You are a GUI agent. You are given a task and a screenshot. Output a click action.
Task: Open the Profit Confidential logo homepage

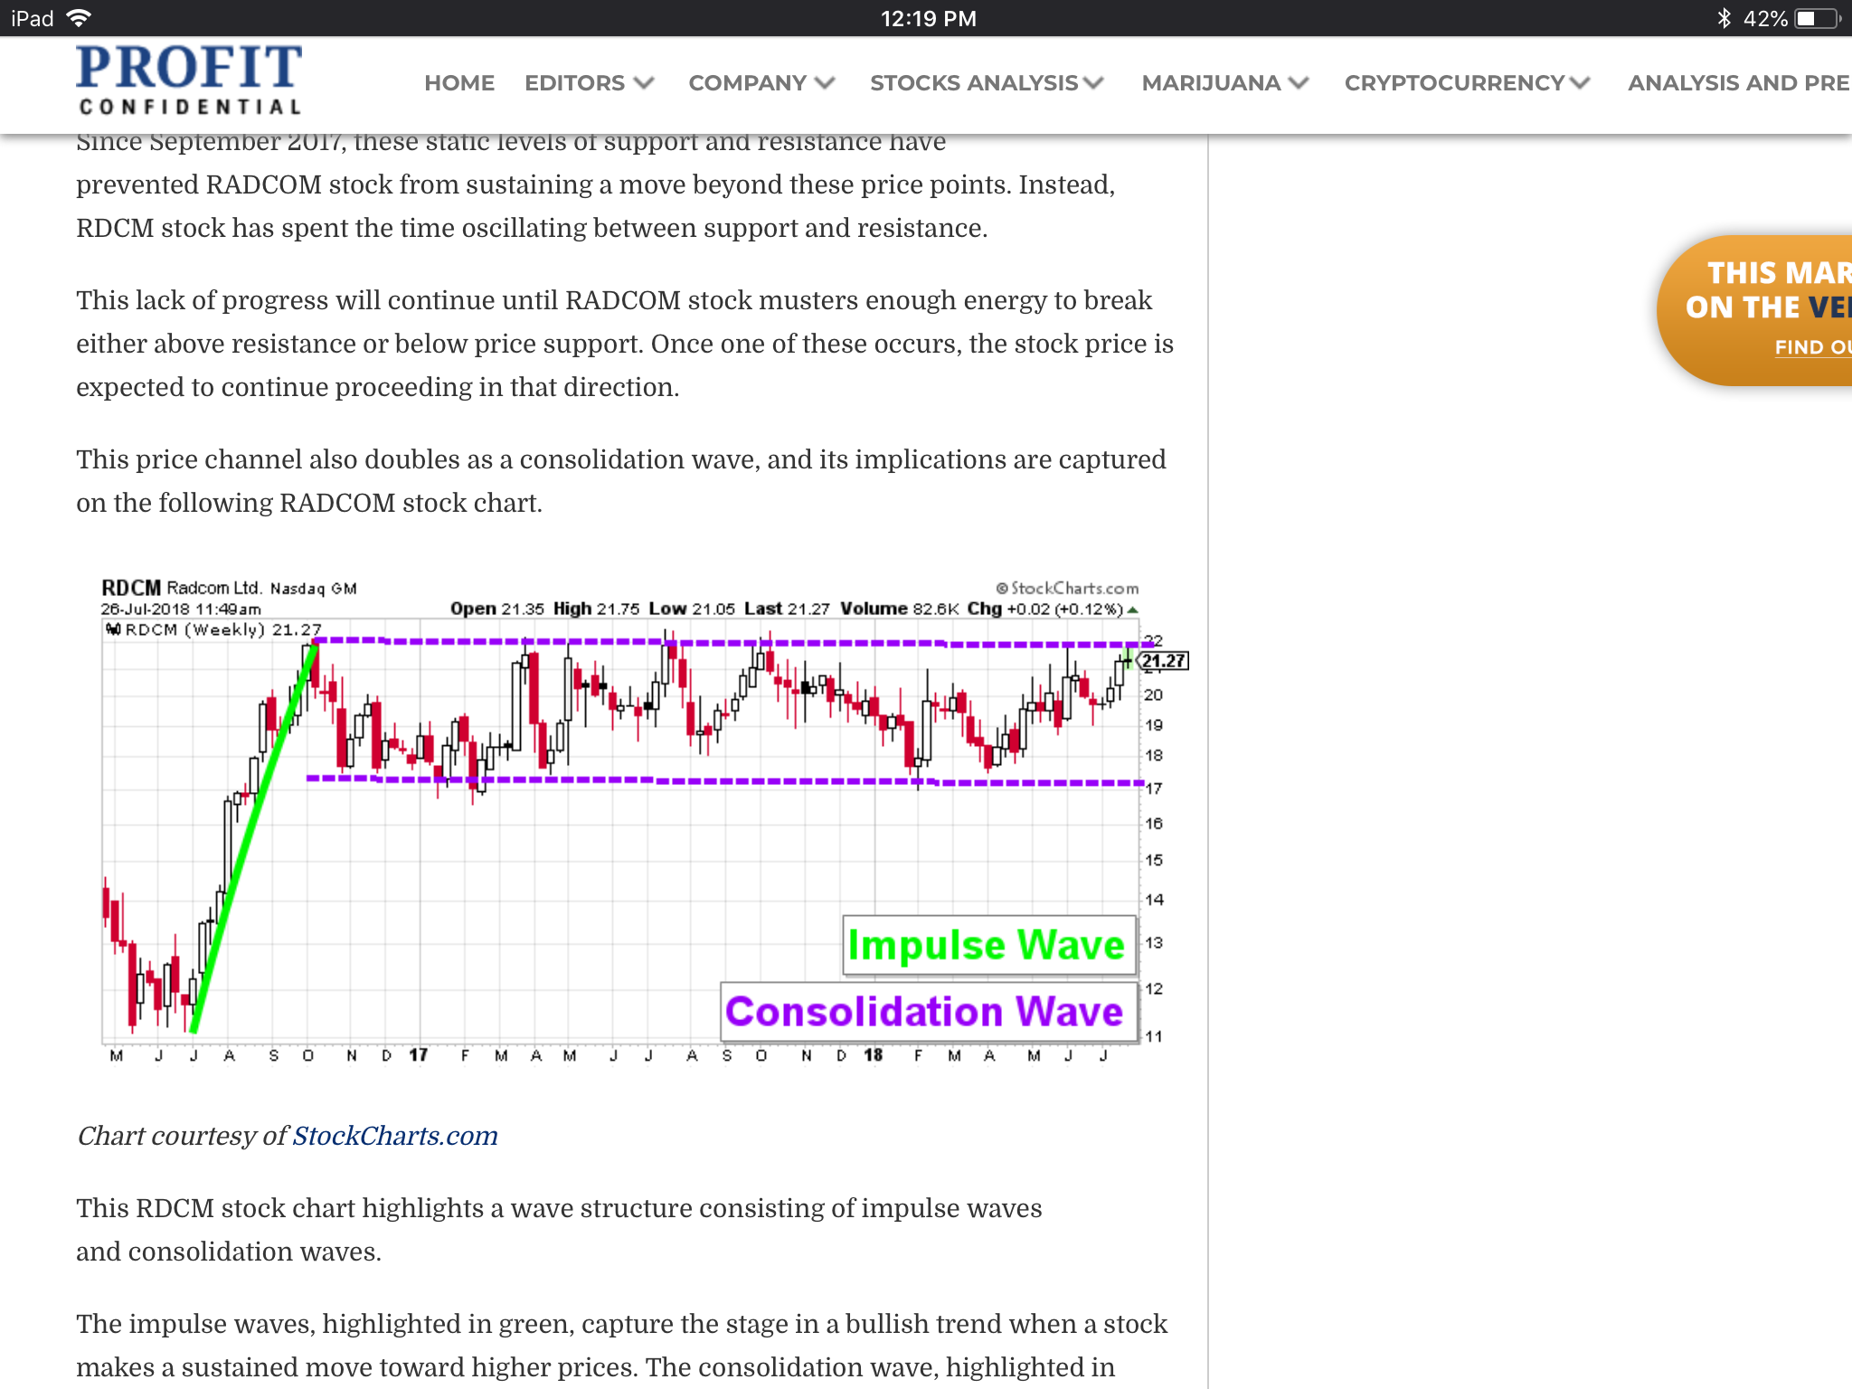point(189,80)
